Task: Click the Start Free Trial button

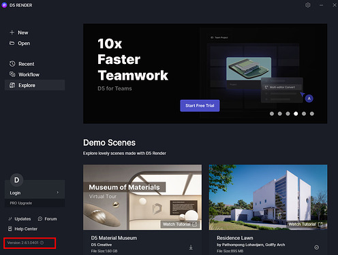Action: 200,105
